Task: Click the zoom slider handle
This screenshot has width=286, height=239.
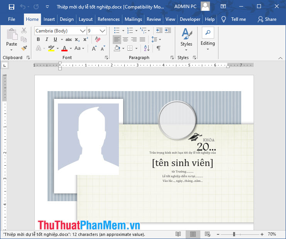Action: coord(234,234)
